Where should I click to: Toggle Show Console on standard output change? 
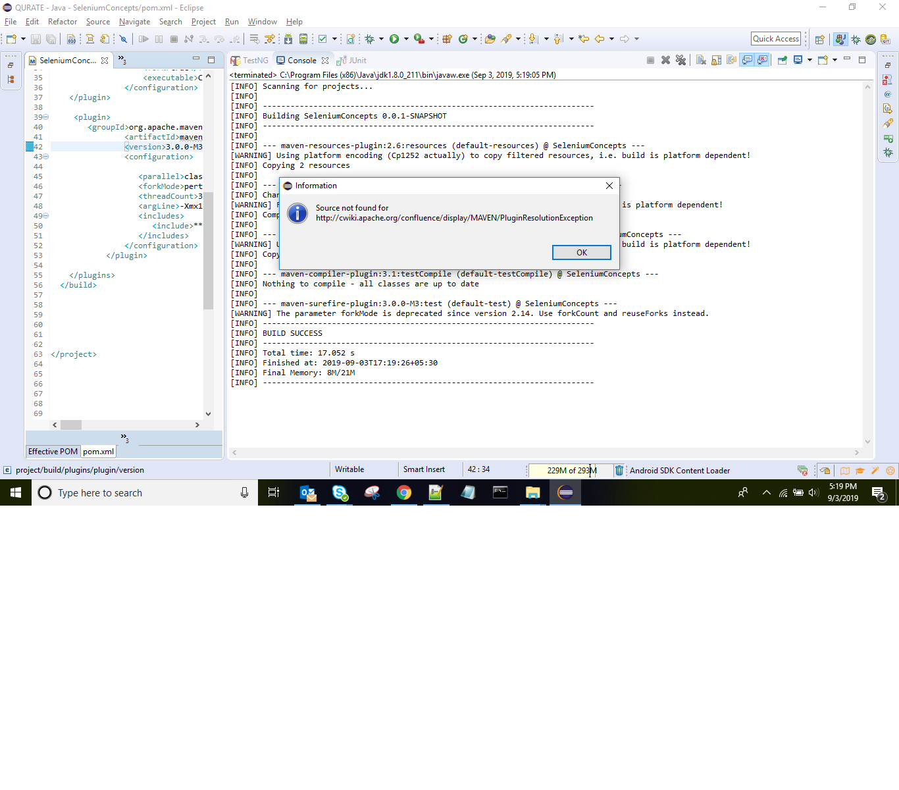coord(747,60)
